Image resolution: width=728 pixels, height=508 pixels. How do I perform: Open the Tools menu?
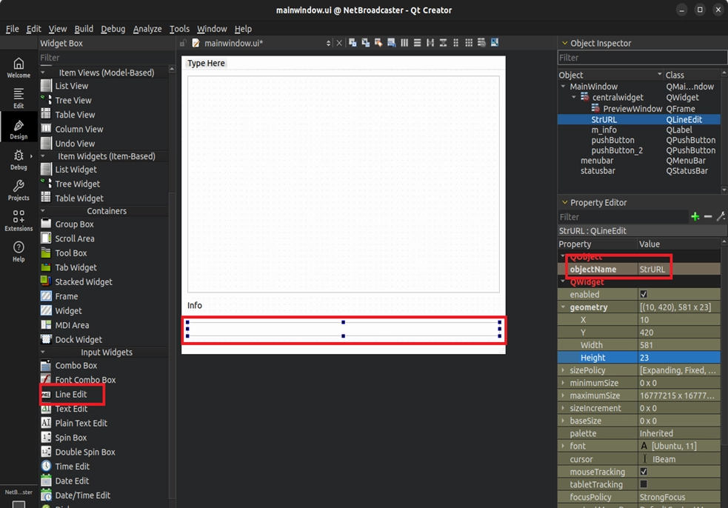pos(179,29)
